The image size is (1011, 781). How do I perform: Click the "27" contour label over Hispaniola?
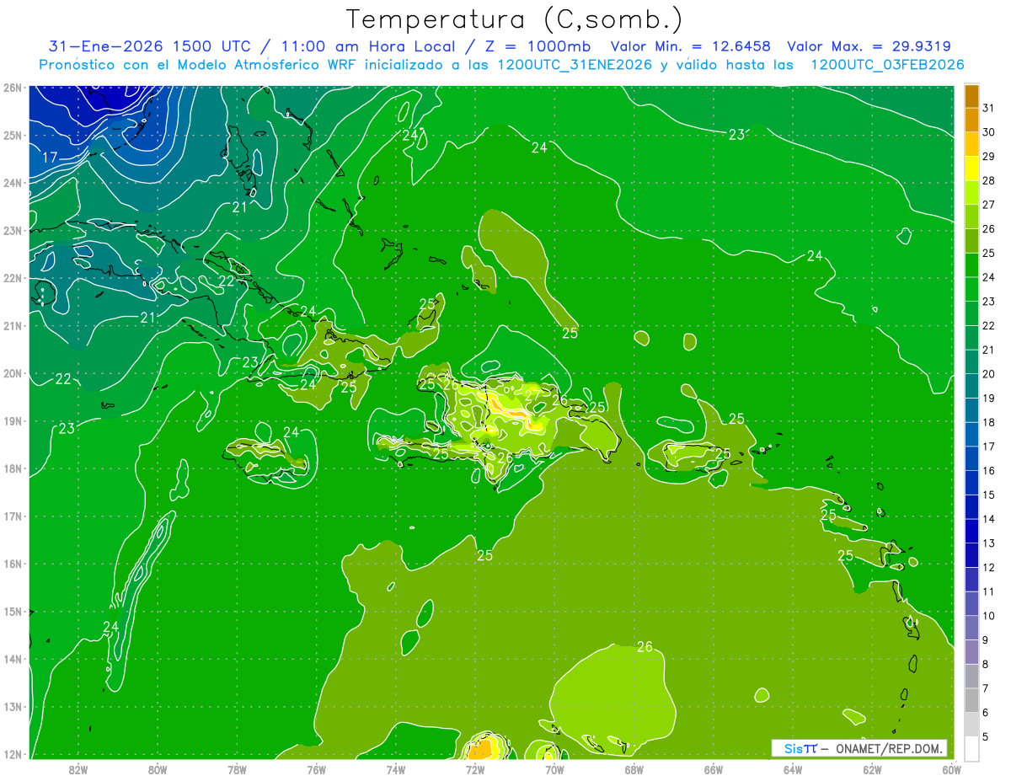pos(532,394)
